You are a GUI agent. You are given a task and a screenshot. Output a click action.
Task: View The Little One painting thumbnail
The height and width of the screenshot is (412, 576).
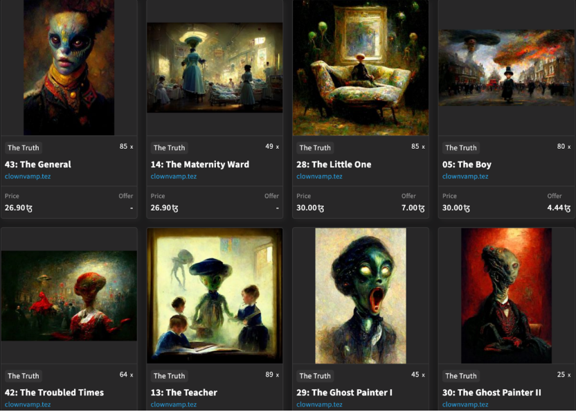pos(361,68)
